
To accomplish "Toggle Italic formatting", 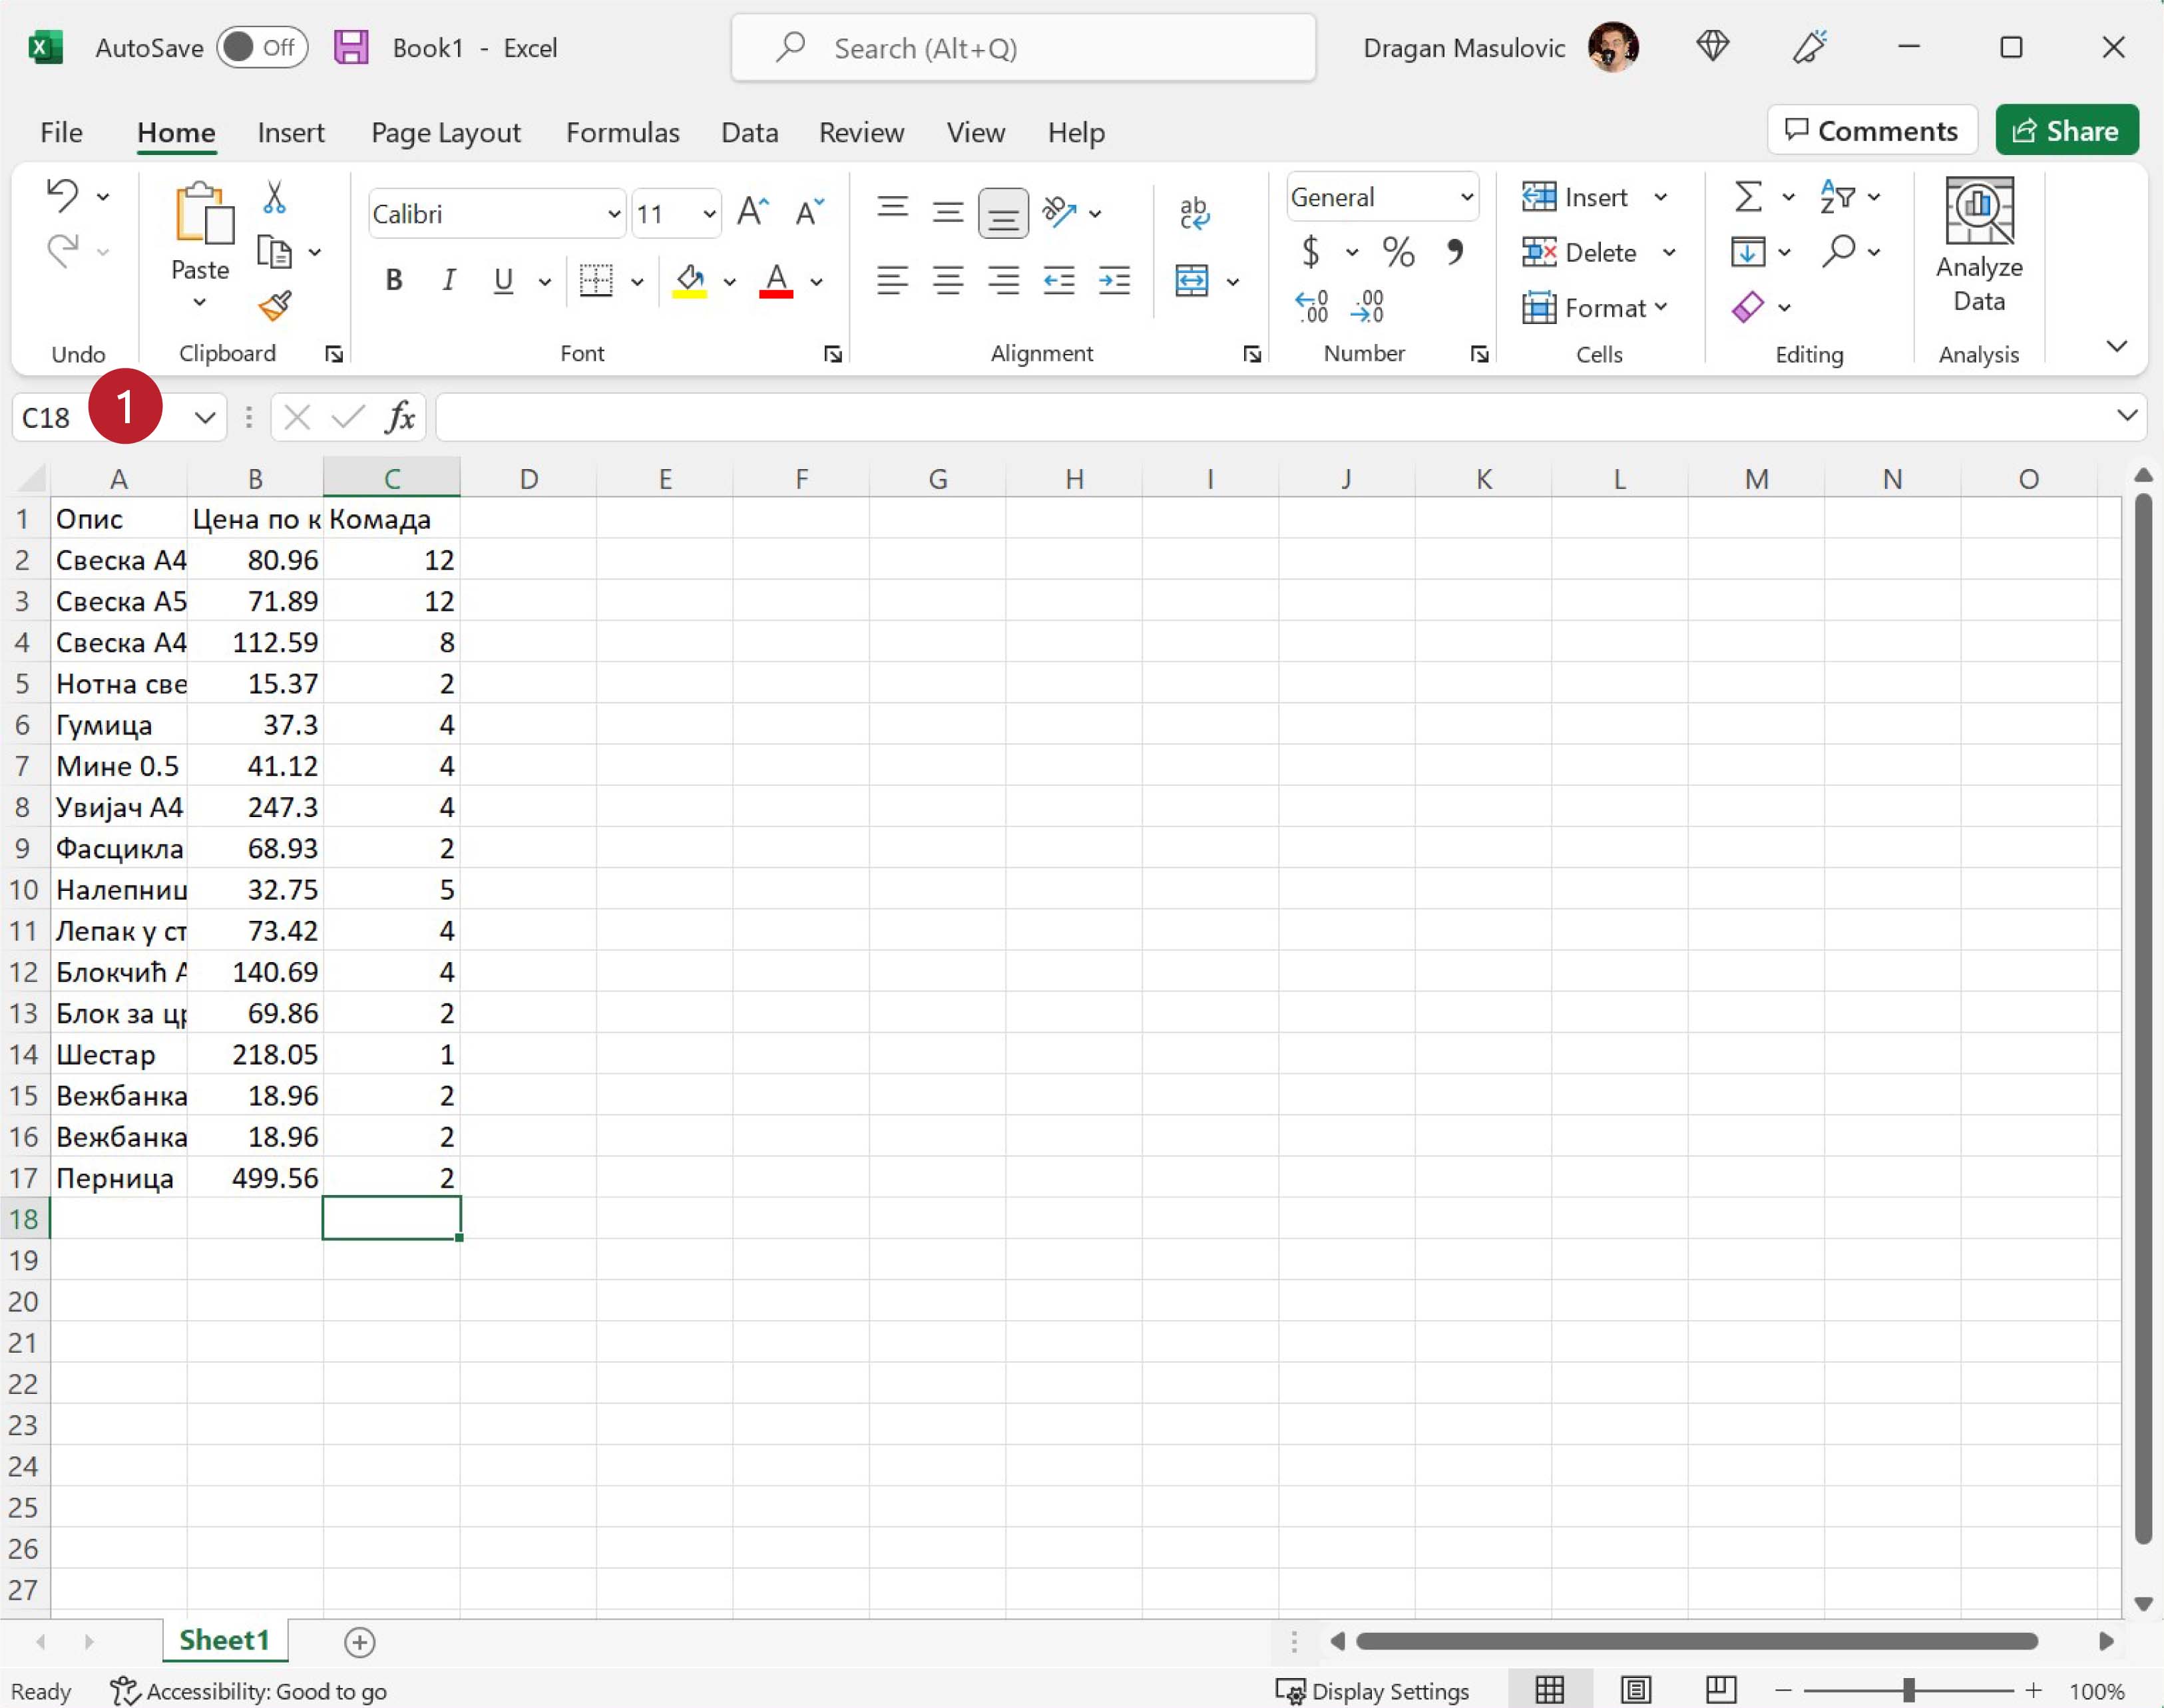I will click(x=449, y=281).
